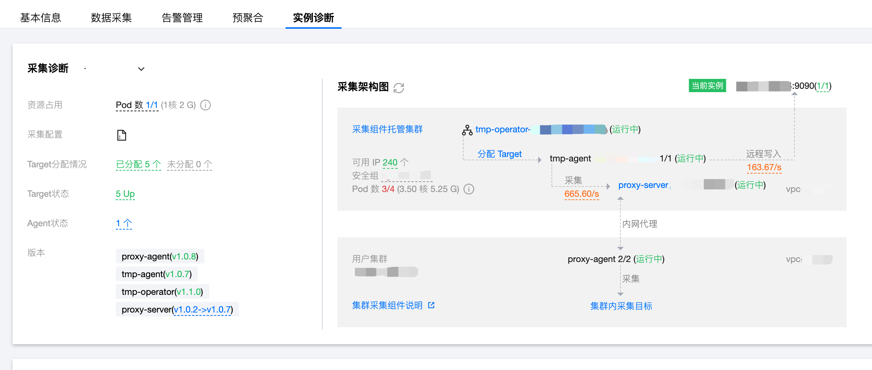Open the tmp-operator link
Image resolution: width=872 pixels, height=370 pixels.
pyautogui.click(x=502, y=129)
